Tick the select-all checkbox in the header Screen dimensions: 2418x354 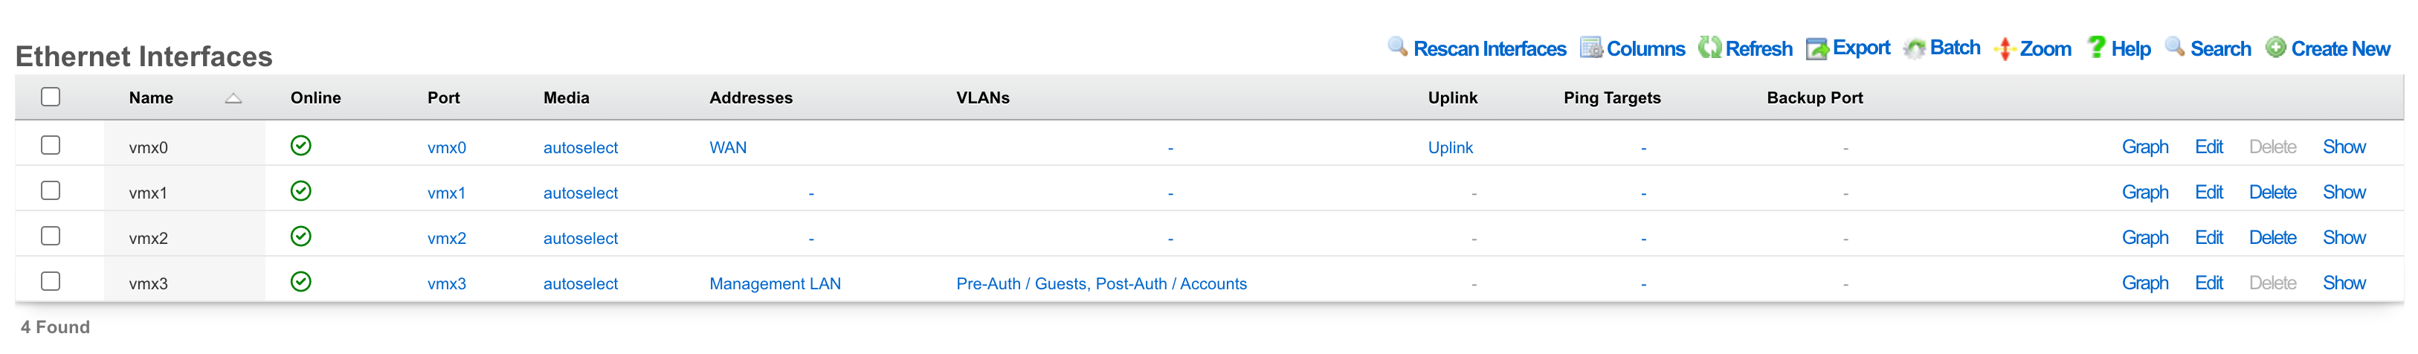[51, 97]
